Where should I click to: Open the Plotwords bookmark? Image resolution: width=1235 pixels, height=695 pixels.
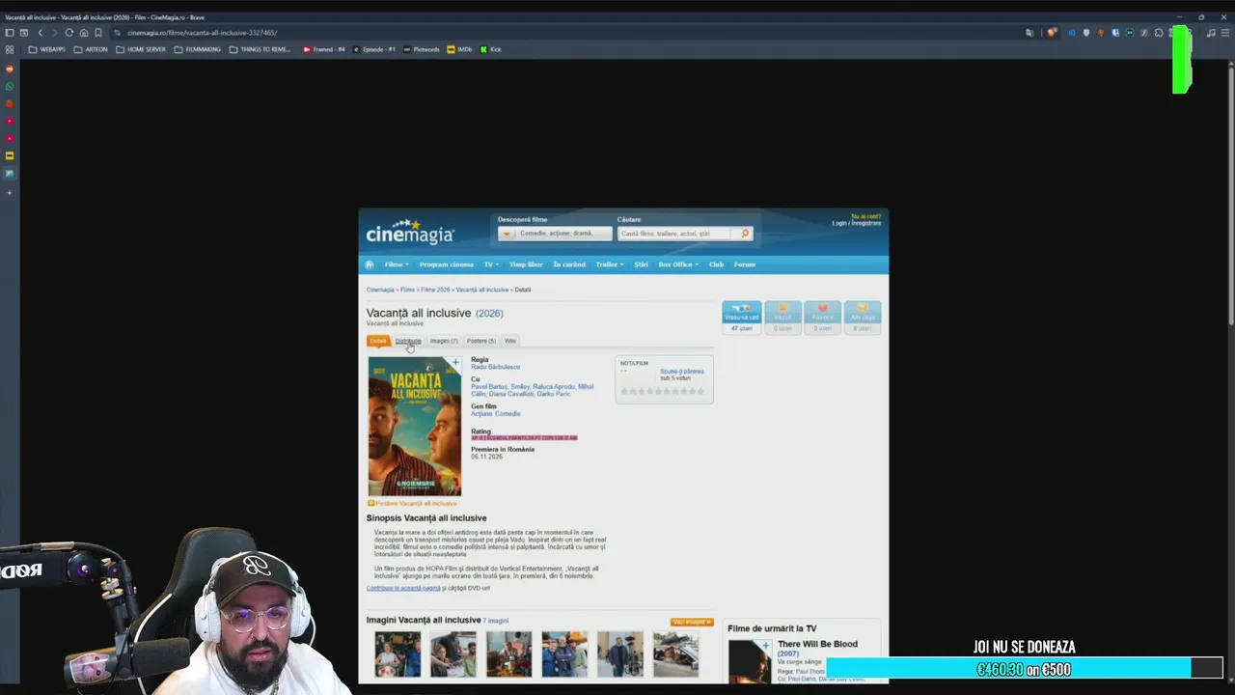tap(422, 49)
